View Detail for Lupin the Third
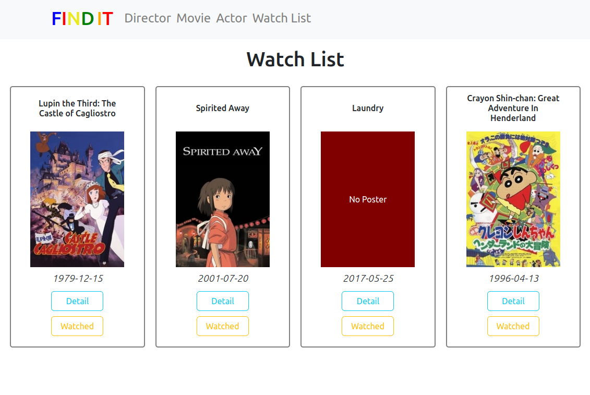Image resolution: width=590 pixels, height=395 pixels. click(x=77, y=301)
